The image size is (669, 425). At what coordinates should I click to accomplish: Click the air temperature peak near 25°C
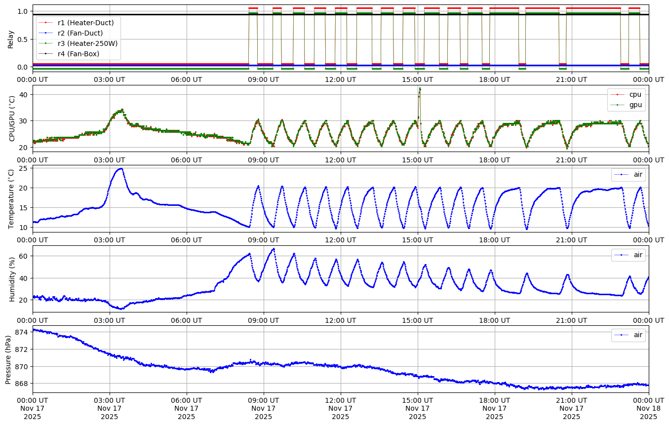(121, 169)
